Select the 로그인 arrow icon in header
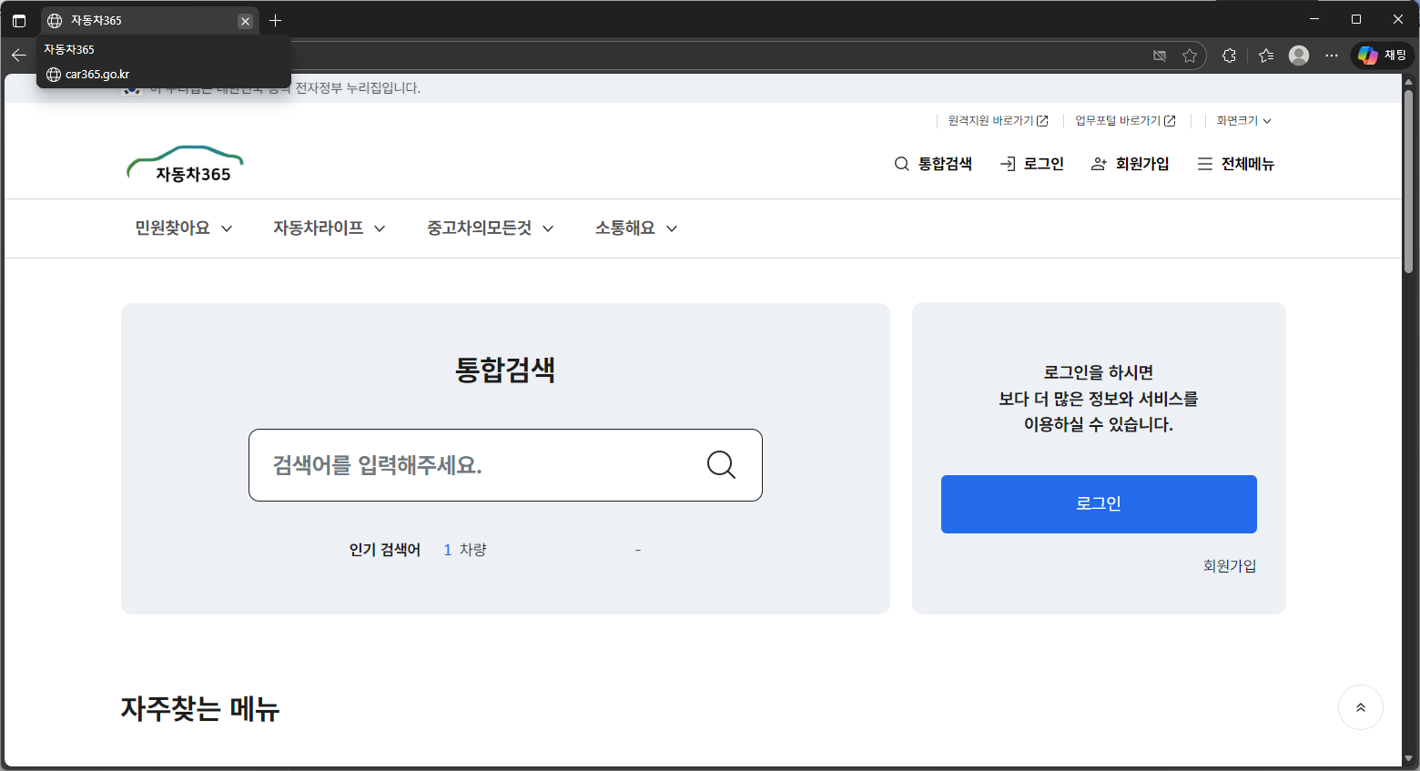Viewport: 1420px width, 771px height. coord(1008,164)
